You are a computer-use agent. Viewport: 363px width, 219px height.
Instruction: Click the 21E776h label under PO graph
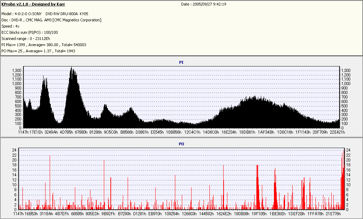click(333, 214)
